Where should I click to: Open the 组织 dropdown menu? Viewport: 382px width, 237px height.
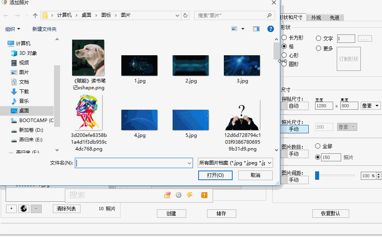pyautogui.click(x=12, y=29)
